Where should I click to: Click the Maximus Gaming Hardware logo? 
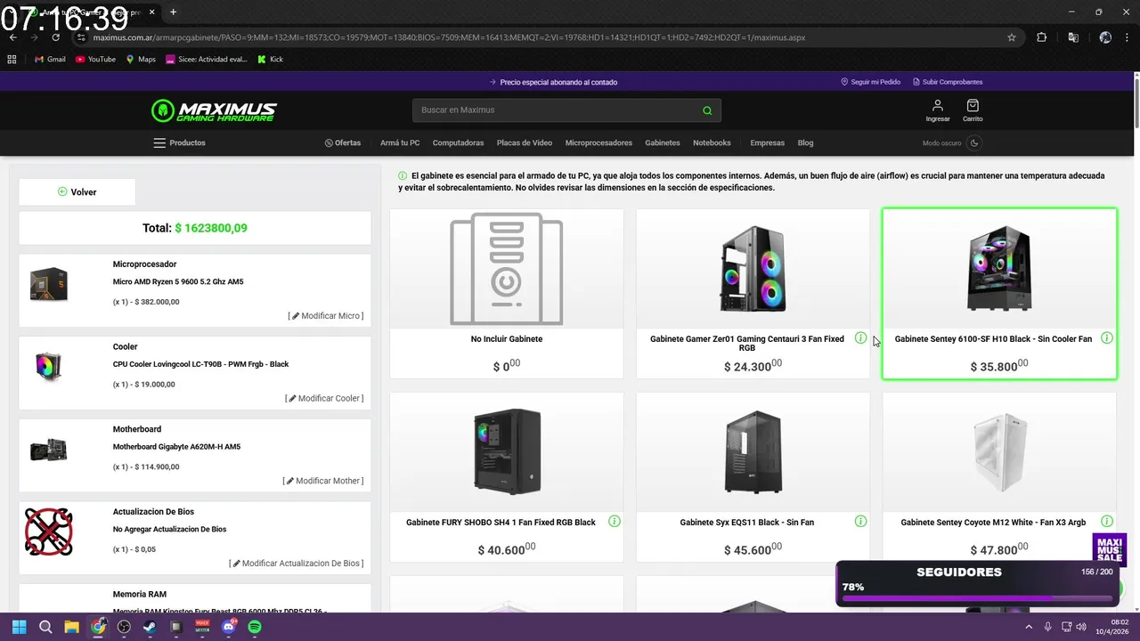point(214,110)
